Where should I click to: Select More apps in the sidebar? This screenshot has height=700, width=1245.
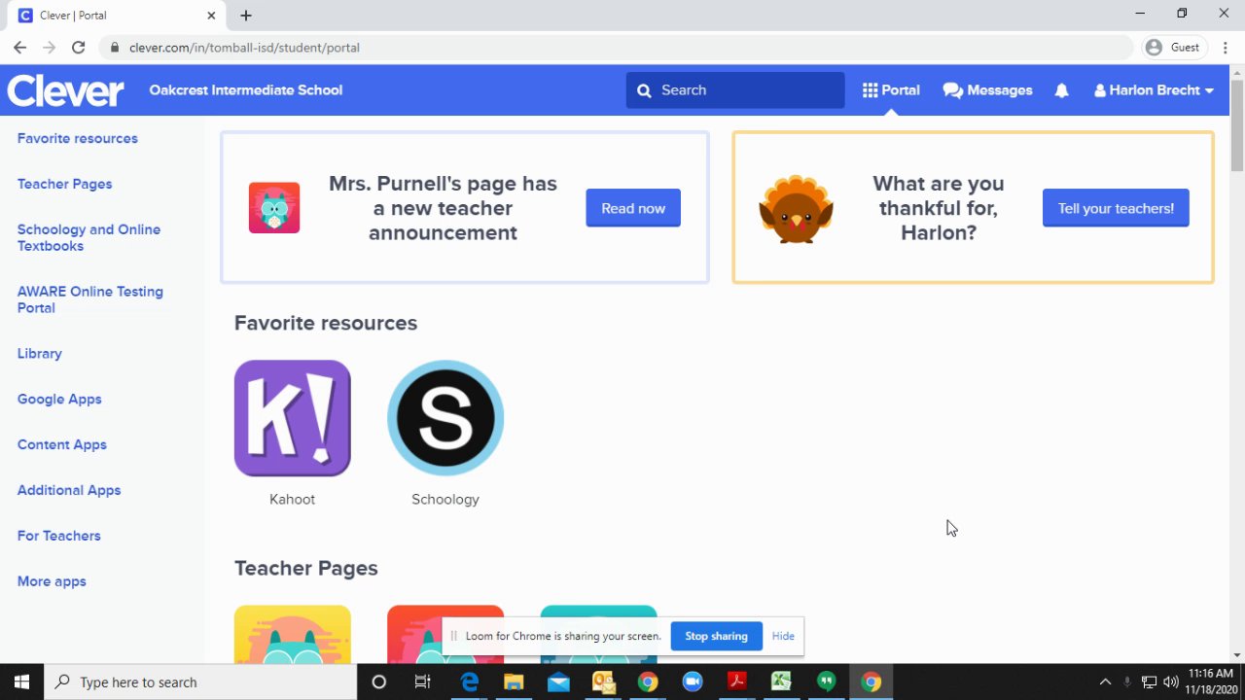click(x=52, y=581)
